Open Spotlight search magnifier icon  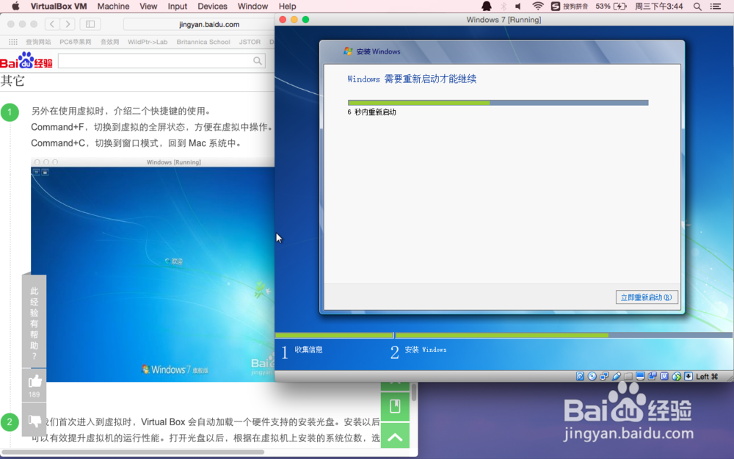point(697,6)
